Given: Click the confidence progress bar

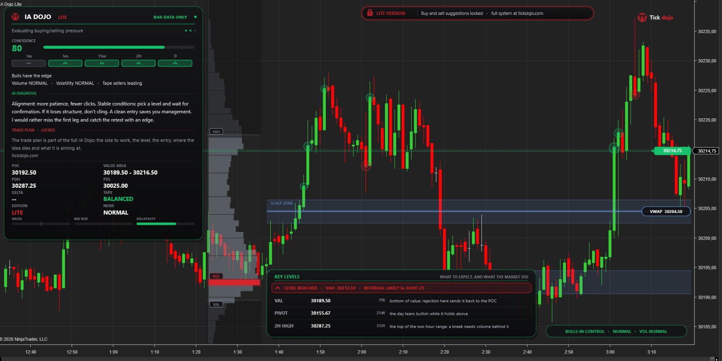Looking at the screenshot, I should pos(119,47).
